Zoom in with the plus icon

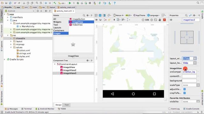(x=152, y=20)
